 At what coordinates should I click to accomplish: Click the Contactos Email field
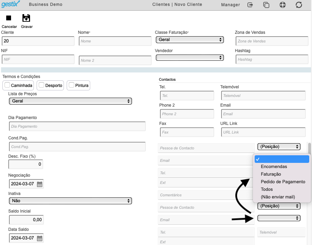tap(263, 114)
